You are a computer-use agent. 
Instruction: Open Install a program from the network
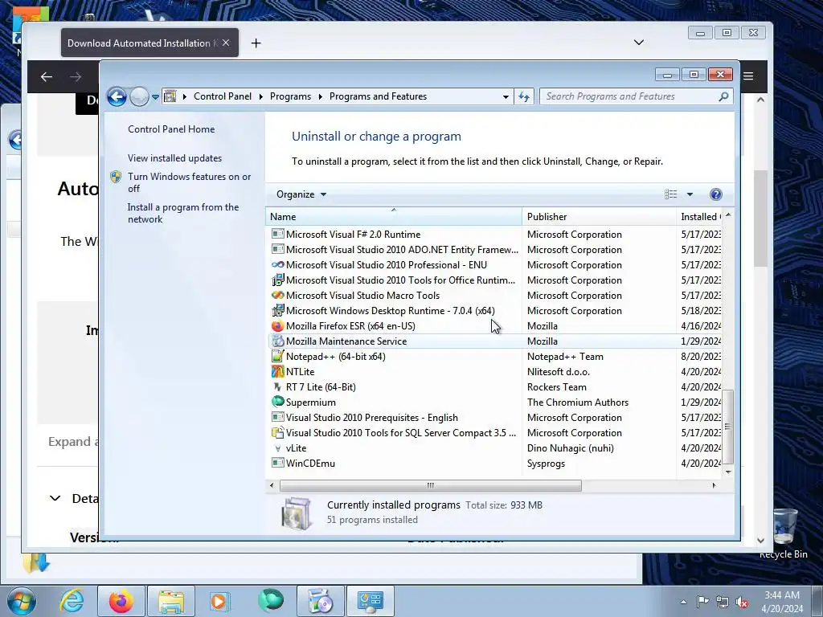[x=183, y=213]
